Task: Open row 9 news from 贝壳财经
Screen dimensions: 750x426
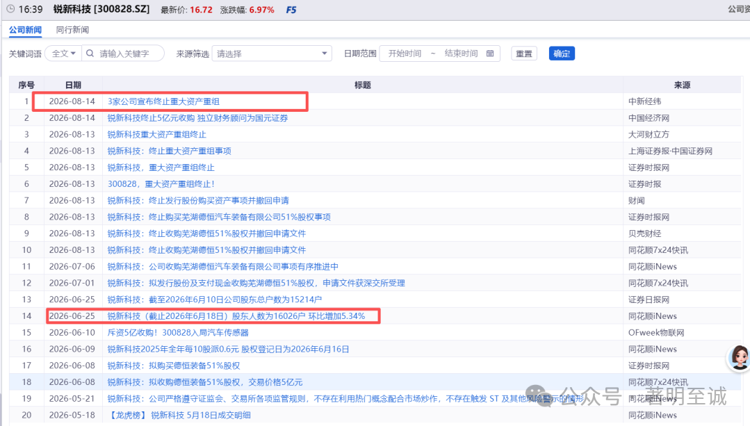Action: click(206, 234)
